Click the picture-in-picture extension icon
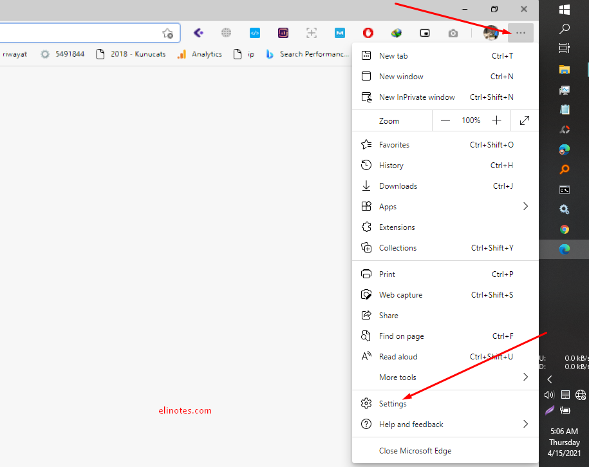This screenshot has height=467, width=589. 424,33
